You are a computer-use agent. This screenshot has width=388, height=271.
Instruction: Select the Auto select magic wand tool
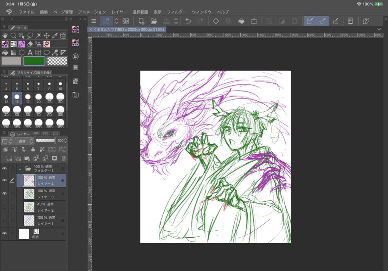(x=38, y=36)
